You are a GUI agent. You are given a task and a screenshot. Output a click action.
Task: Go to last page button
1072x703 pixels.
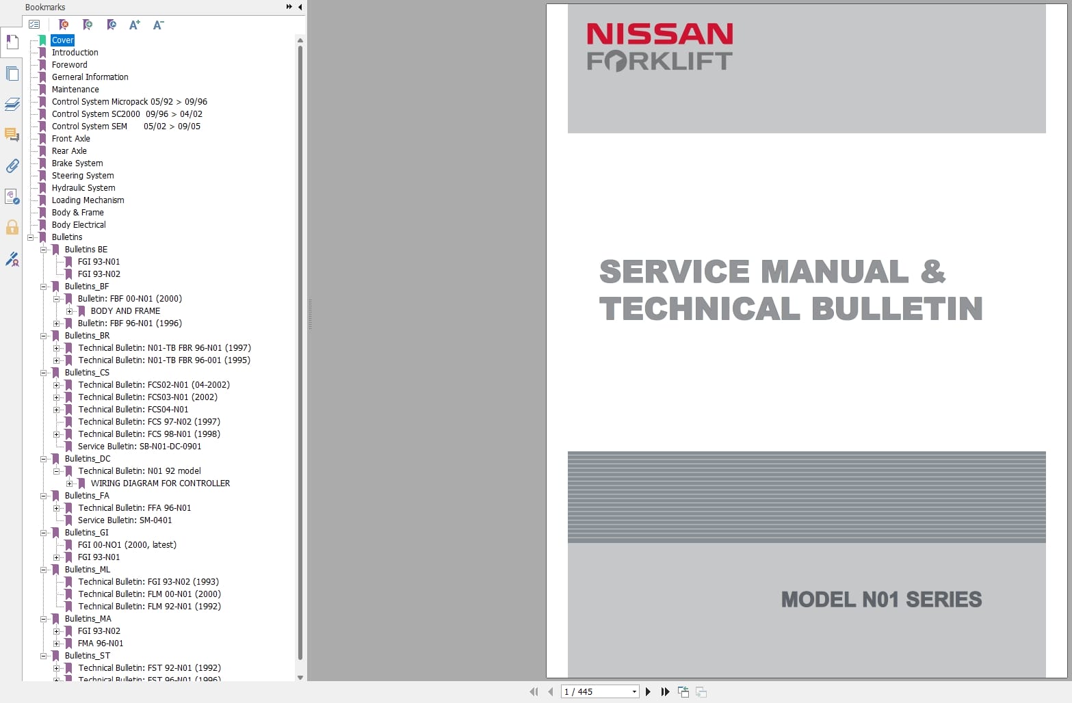665,692
